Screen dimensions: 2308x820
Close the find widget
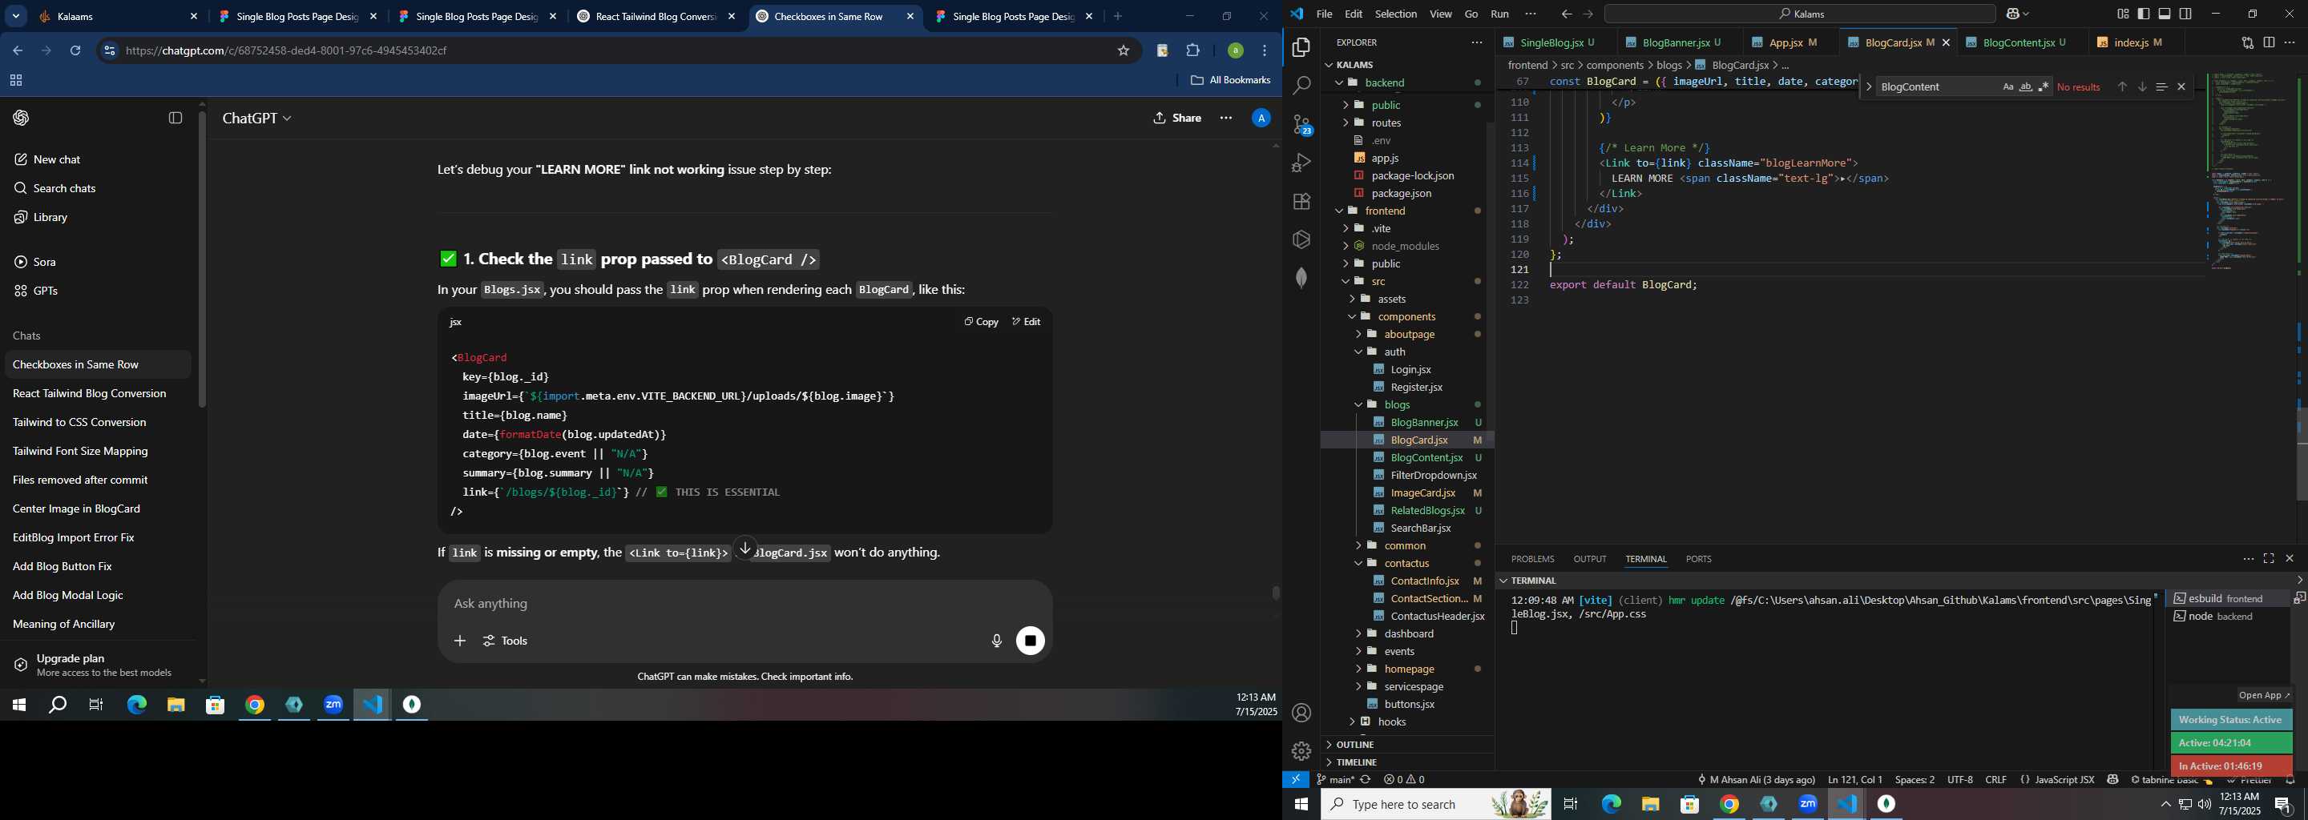[x=2181, y=86]
